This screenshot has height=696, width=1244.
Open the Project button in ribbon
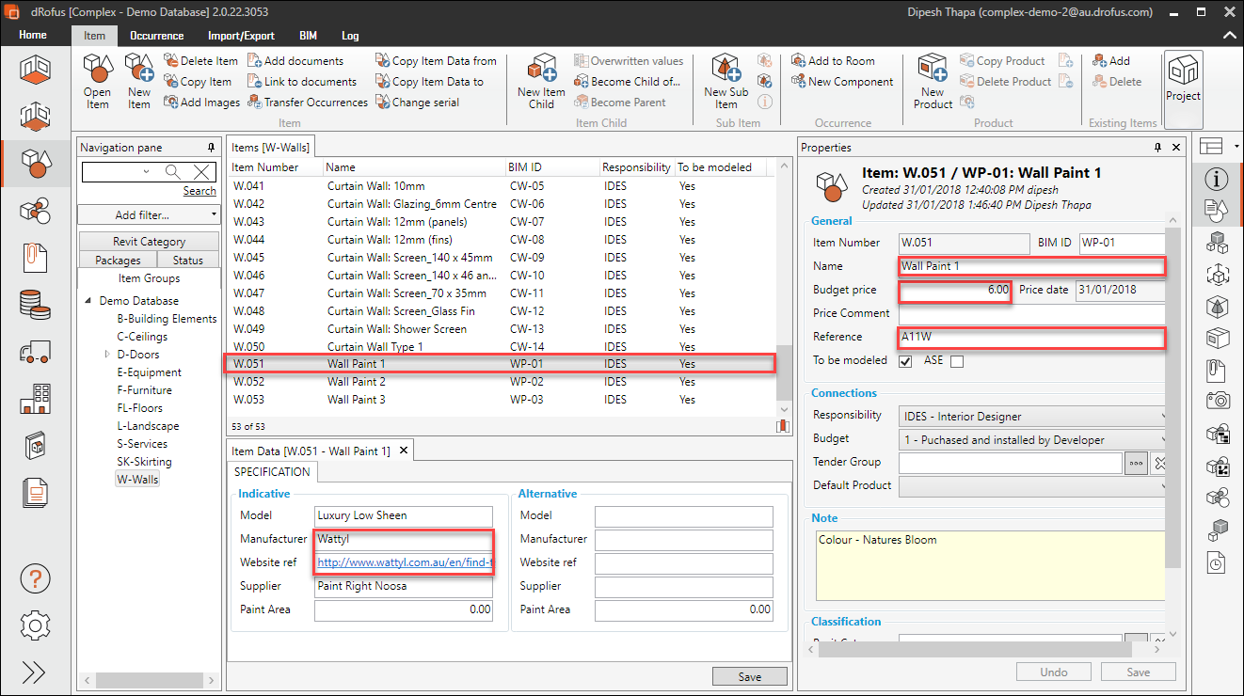point(1183,78)
